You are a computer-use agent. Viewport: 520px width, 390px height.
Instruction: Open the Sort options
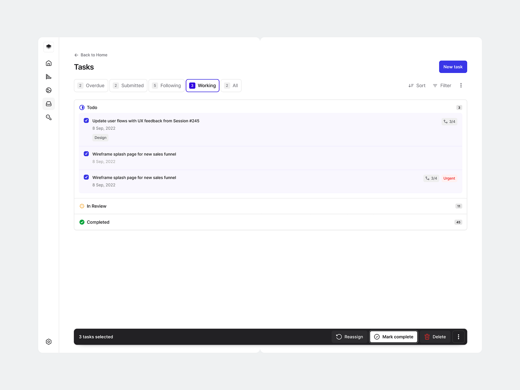pyautogui.click(x=417, y=85)
